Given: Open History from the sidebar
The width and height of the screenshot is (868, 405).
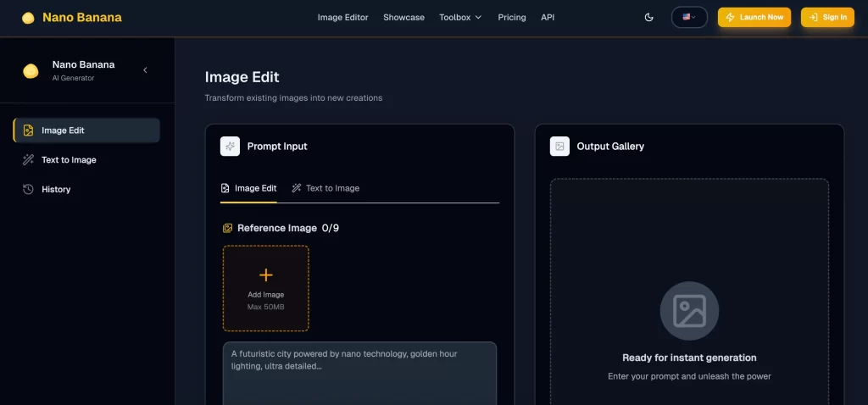Looking at the screenshot, I should 56,189.
